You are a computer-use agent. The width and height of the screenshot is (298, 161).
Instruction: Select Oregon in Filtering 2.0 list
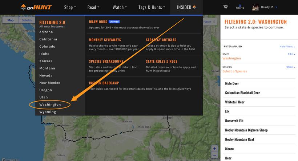[46, 90]
